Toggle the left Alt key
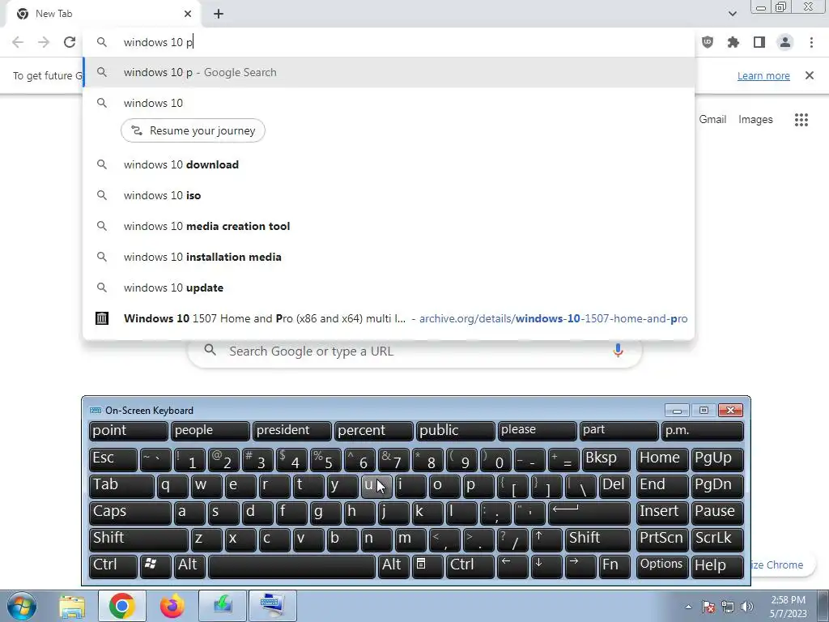The image size is (829, 622). (x=189, y=565)
